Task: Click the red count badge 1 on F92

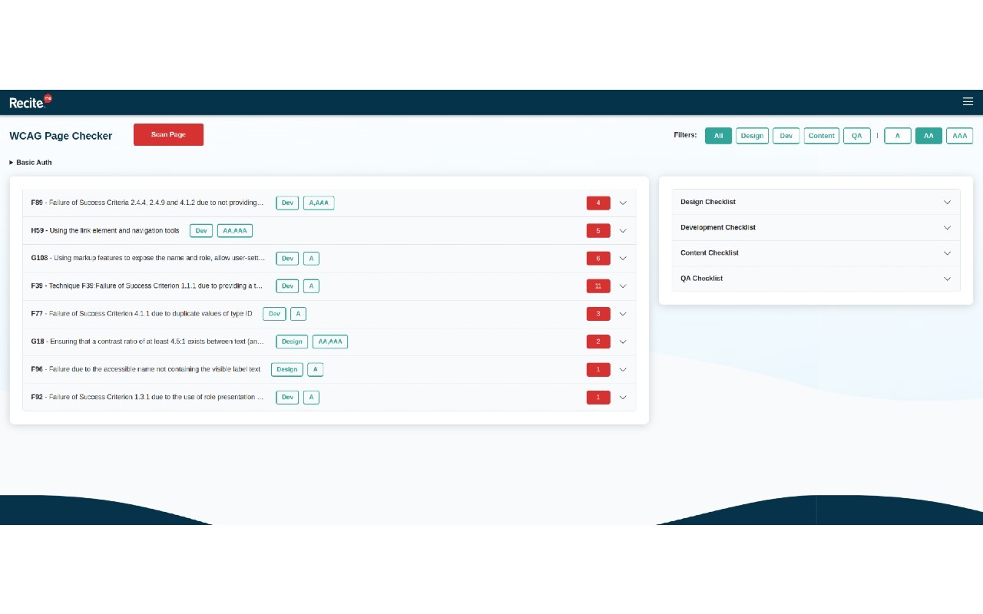Action: tap(598, 398)
